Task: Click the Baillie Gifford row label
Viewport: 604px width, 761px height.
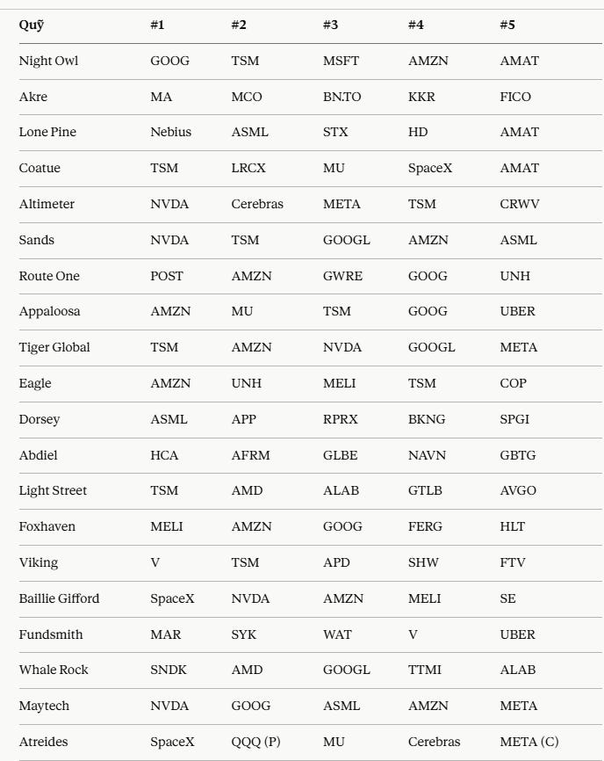Action: pos(59,598)
